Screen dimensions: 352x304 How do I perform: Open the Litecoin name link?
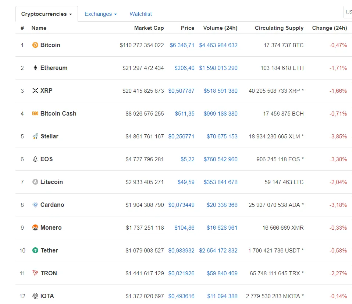pos(51,182)
